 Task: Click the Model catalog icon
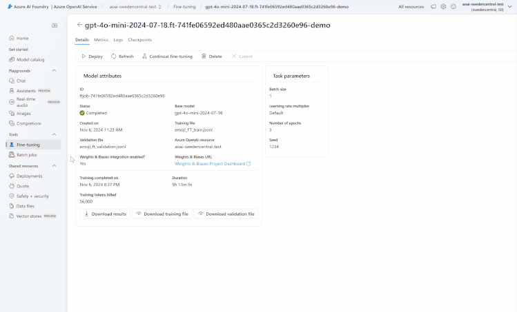tap(12, 59)
